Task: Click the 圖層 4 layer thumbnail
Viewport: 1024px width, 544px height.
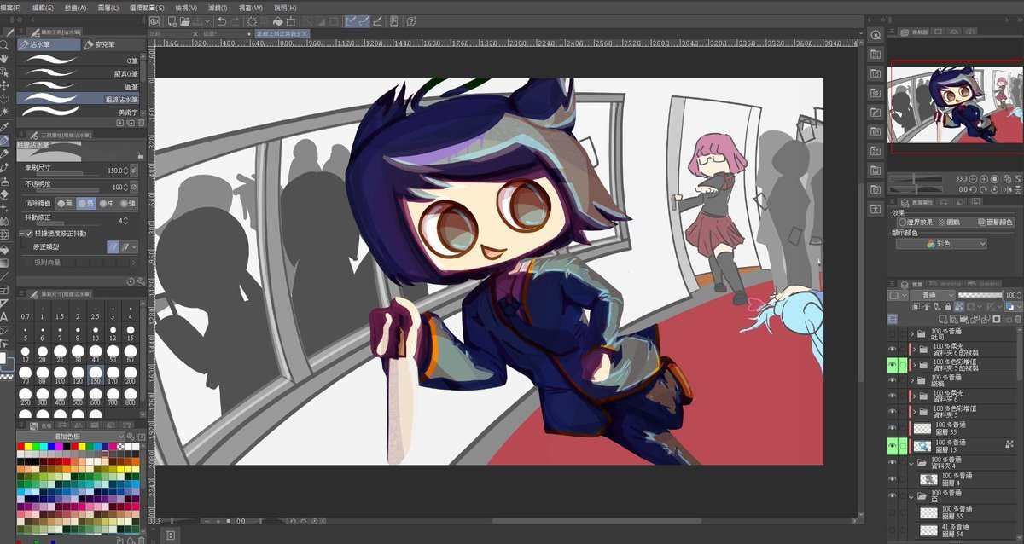Action: [x=928, y=480]
